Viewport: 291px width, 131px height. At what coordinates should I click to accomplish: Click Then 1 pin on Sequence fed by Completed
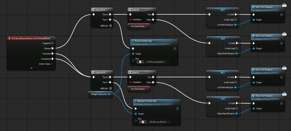coord(110,82)
